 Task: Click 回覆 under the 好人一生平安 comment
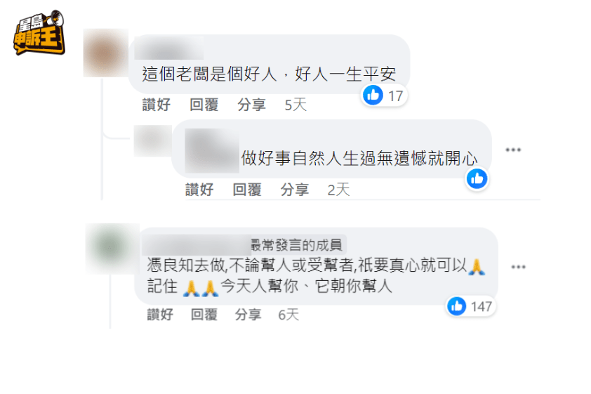tap(204, 105)
